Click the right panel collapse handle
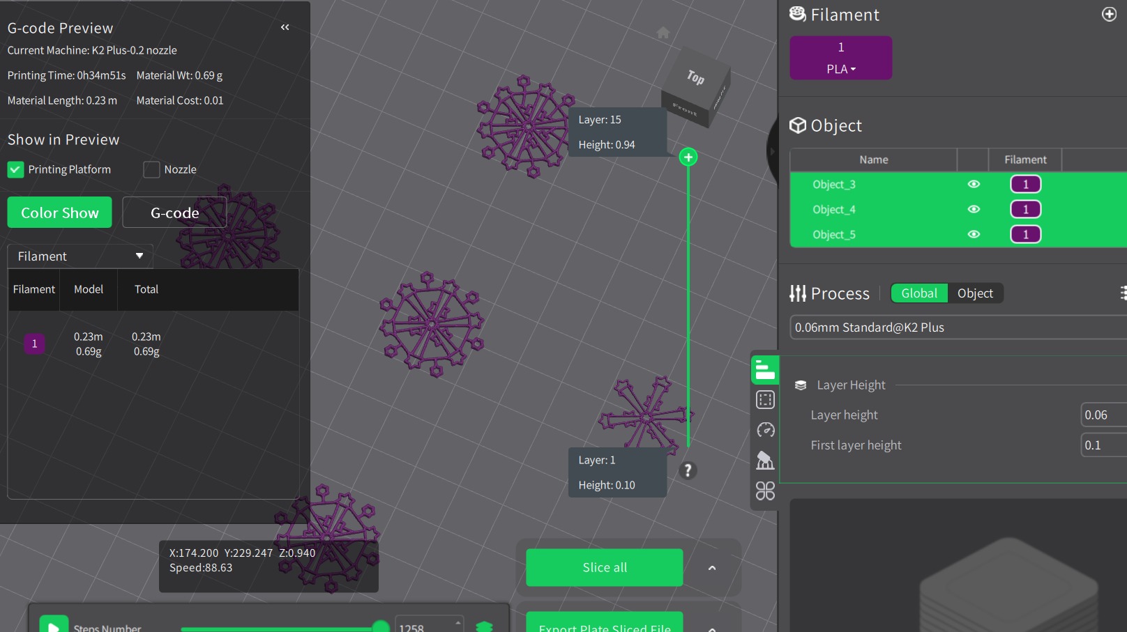Image resolution: width=1127 pixels, height=632 pixels. [x=772, y=151]
